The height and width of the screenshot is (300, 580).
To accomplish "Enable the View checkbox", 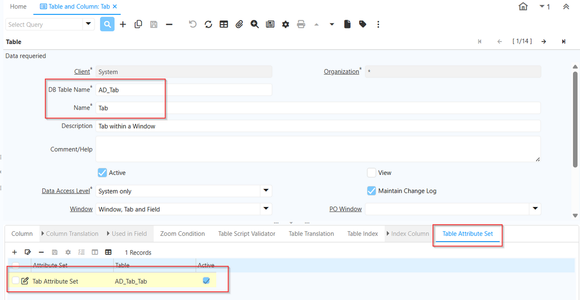I will click(372, 172).
